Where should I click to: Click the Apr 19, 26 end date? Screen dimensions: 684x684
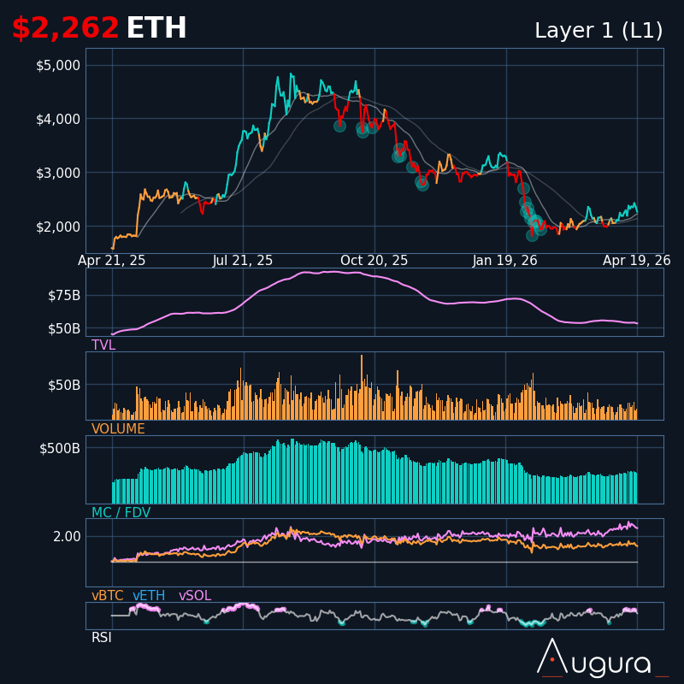(636, 261)
